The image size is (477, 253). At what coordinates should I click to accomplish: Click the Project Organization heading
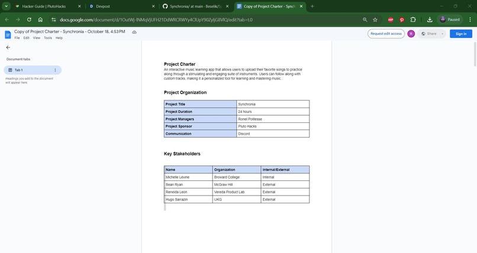(185, 92)
